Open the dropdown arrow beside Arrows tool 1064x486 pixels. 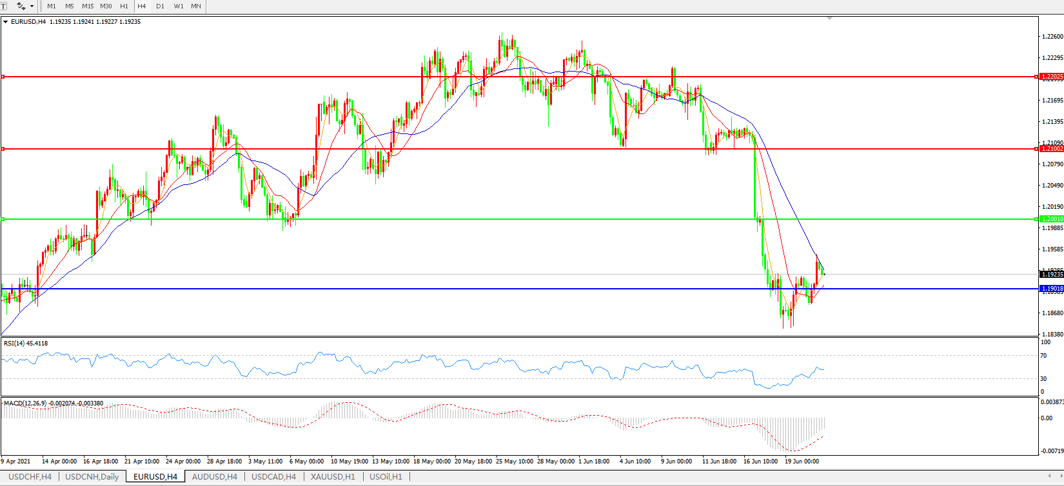pos(32,6)
